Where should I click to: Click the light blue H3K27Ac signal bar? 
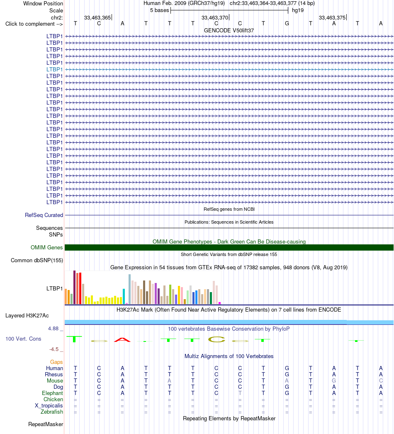point(229,322)
